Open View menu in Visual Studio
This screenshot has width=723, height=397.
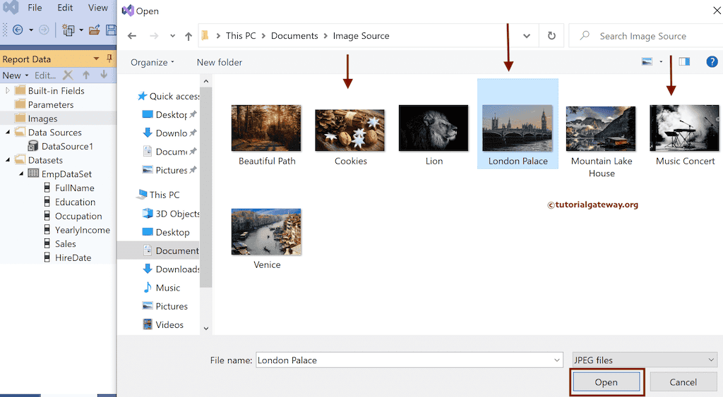[97, 8]
